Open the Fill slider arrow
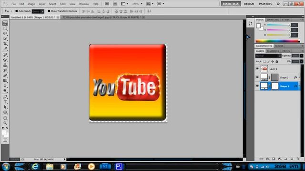The width and height of the screenshot is (305, 171). point(301,61)
